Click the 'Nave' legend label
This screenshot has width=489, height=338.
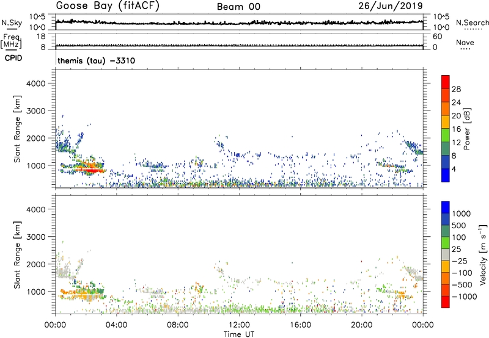coord(465,43)
